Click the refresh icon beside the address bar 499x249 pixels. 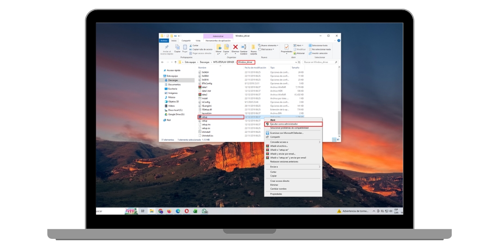[300, 62]
